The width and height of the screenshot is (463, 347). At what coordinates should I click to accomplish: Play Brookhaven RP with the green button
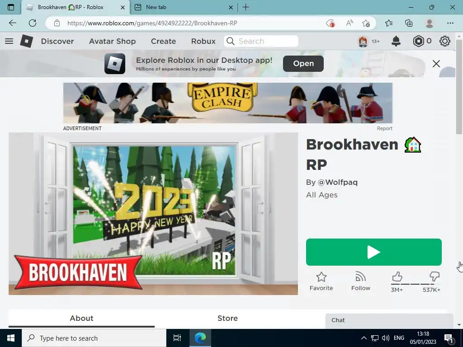click(374, 252)
